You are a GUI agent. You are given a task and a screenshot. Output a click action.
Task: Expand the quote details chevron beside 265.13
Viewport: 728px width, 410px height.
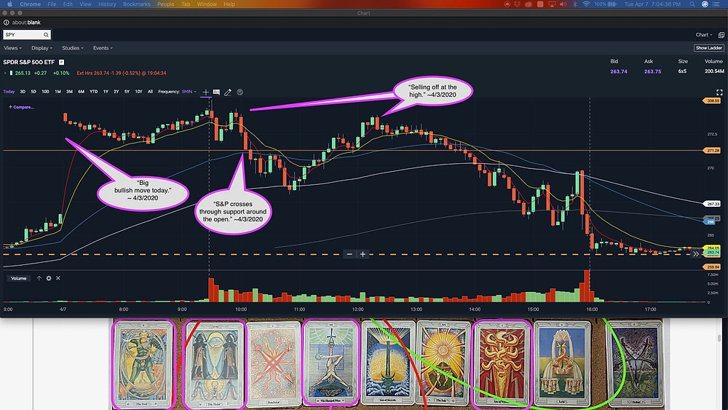click(x=5, y=73)
